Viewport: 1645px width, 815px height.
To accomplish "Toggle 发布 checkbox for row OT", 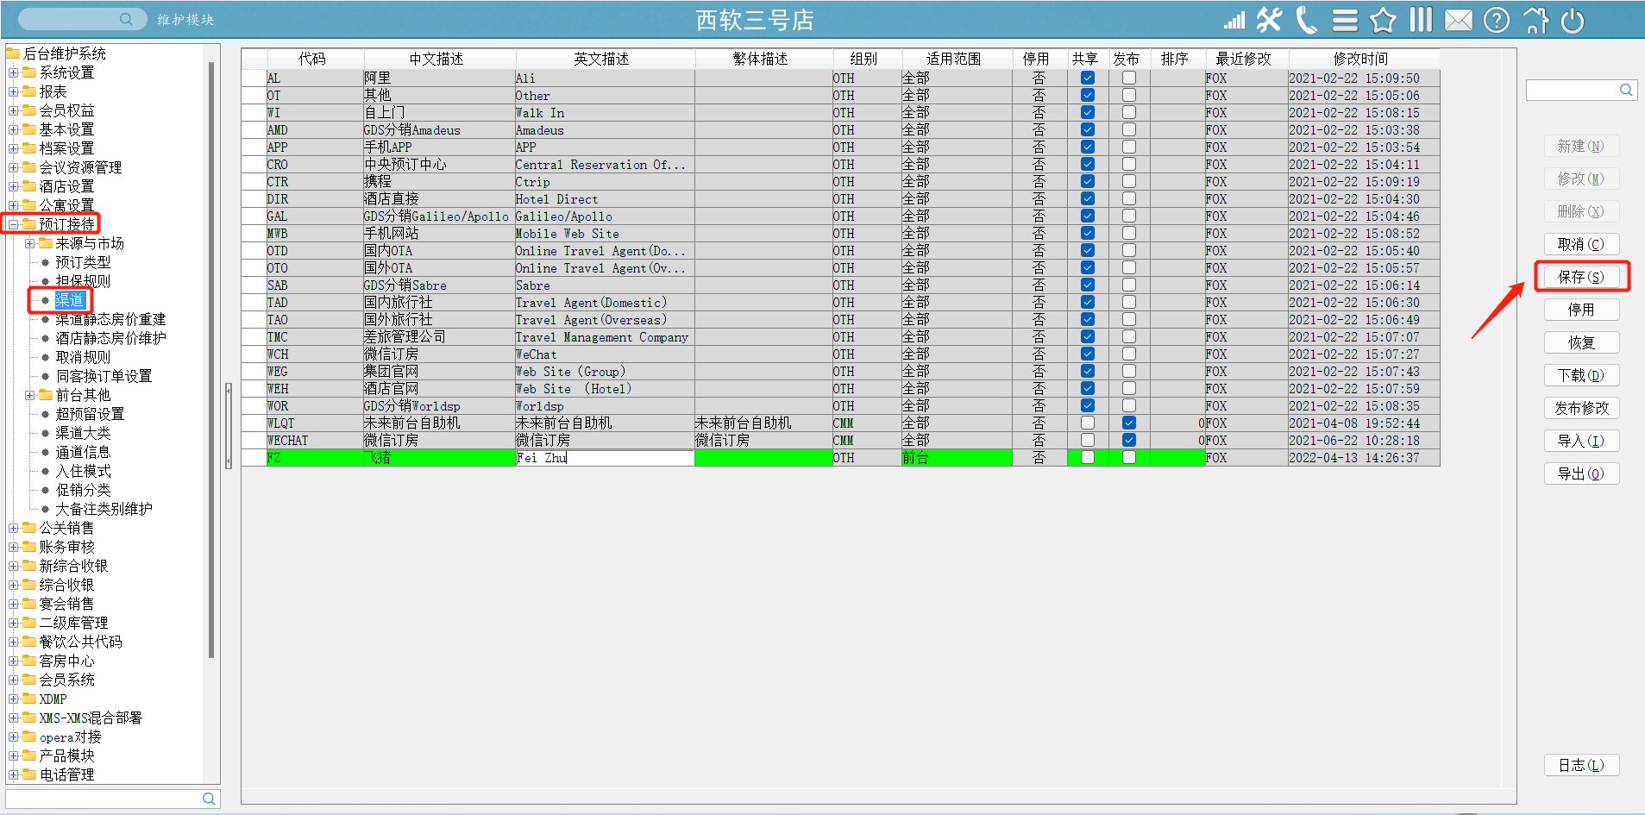I will click(1128, 95).
